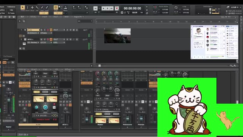Click timeline ruler at measure 9
This screenshot has height=137, width=243.
[161, 22]
